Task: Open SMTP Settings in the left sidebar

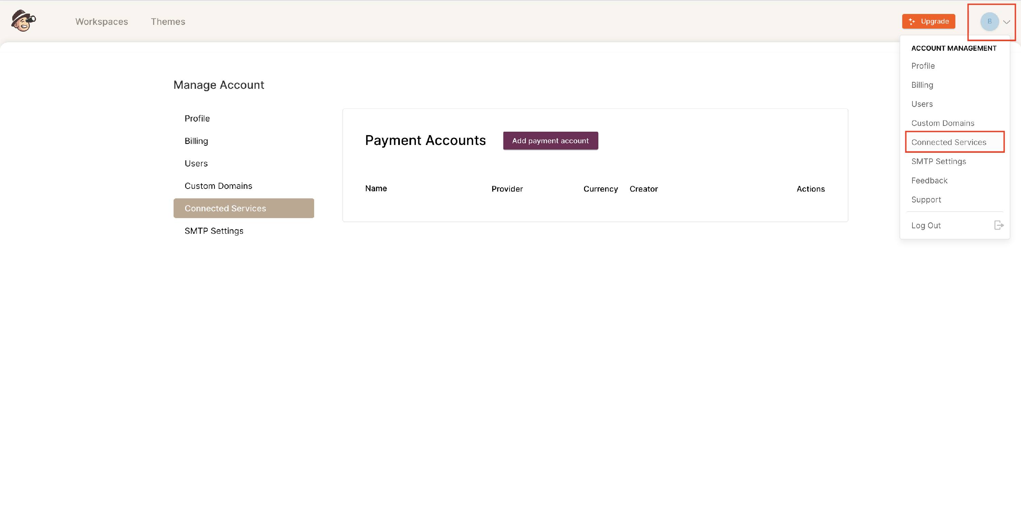Action: [x=214, y=231]
